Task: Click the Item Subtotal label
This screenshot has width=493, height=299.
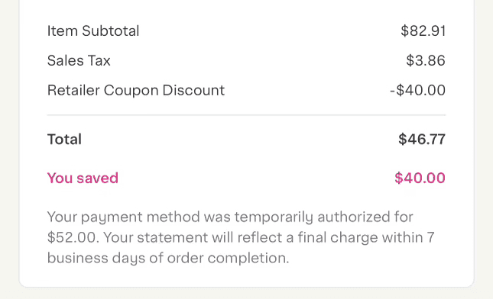Action: (x=93, y=31)
